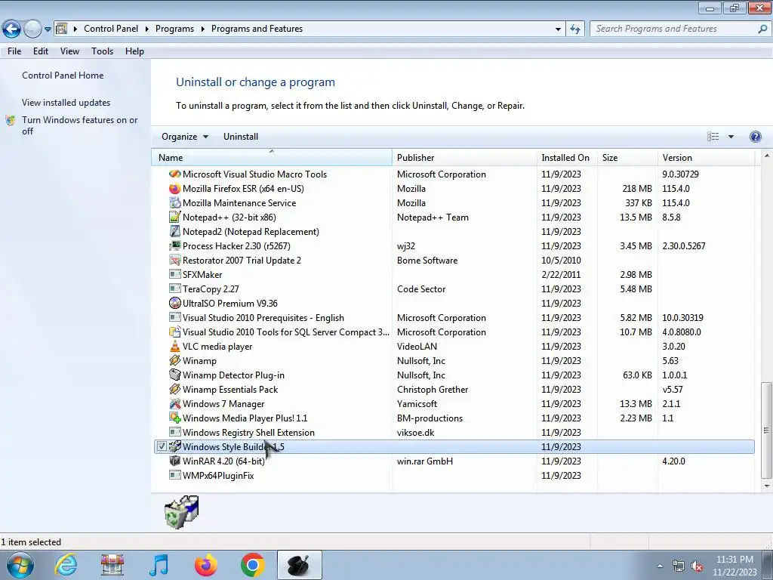Viewport: 773px width, 580px height.
Task: Click the Mozilla Maintenance Service icon
Action: pos(174,202)
